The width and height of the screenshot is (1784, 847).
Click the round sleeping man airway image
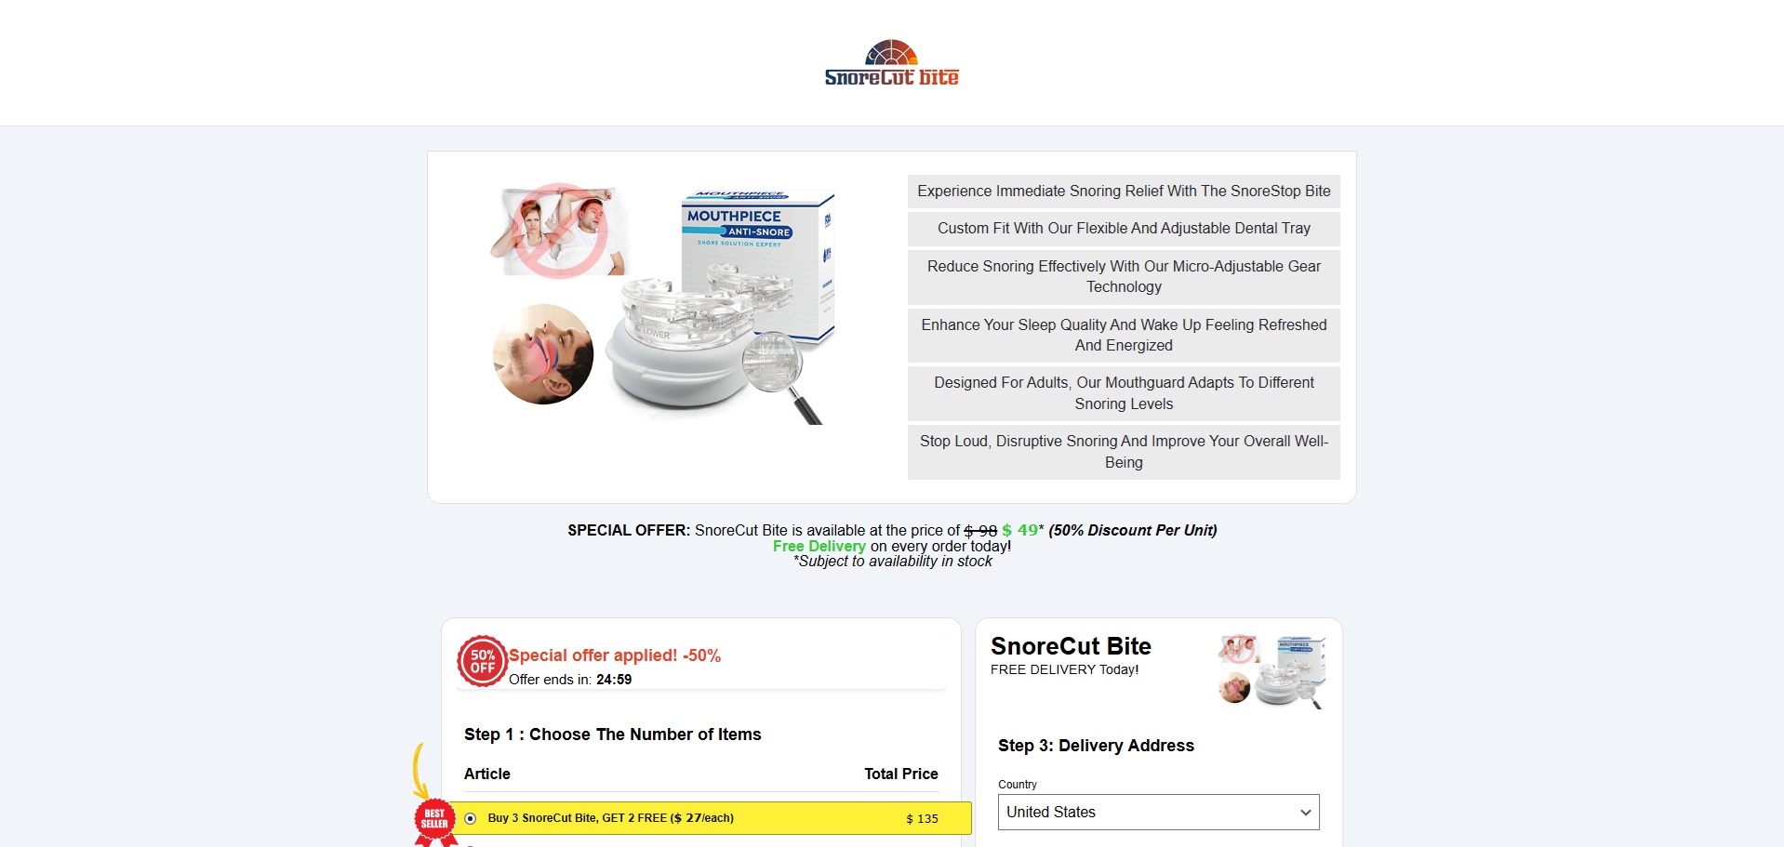[543, 354]
